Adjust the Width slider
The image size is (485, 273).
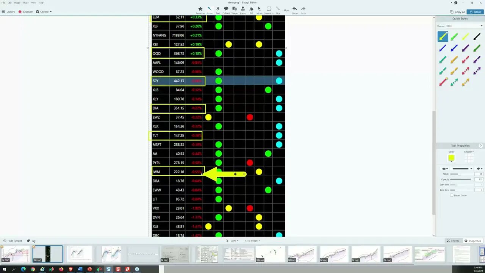pos(461,174)
